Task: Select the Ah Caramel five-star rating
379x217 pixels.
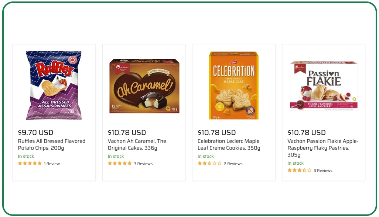Action: pos(120,163)
